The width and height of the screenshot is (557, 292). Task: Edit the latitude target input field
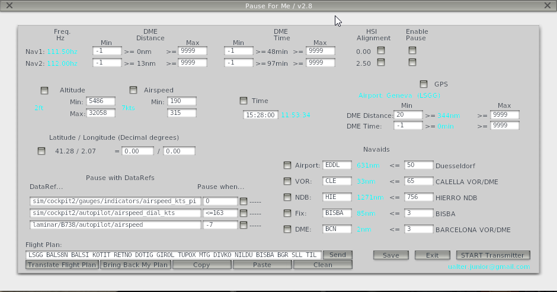point(138,151)
